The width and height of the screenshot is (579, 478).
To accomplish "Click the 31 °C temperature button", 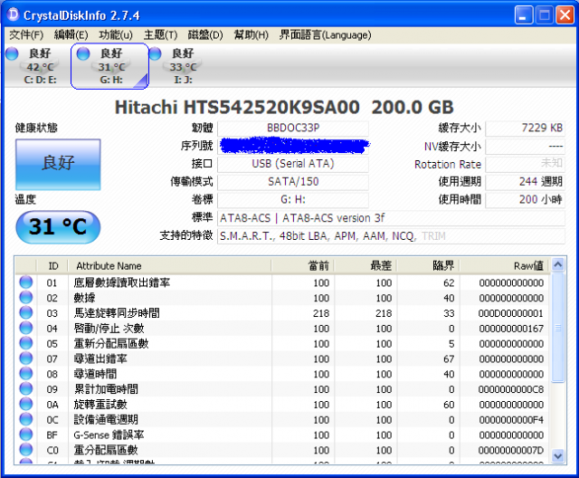I will coord(58,227).
